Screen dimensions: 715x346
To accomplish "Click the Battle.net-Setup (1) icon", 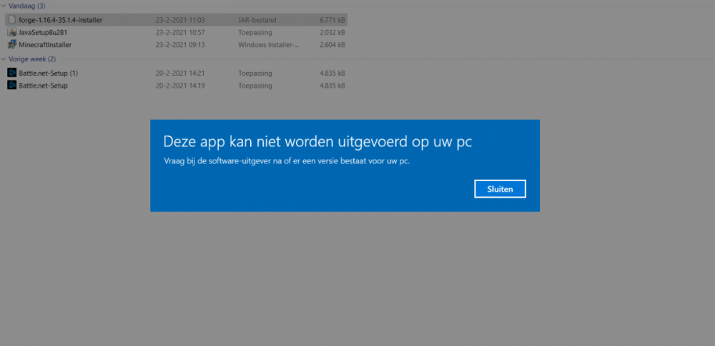I will tap(11, 73).
